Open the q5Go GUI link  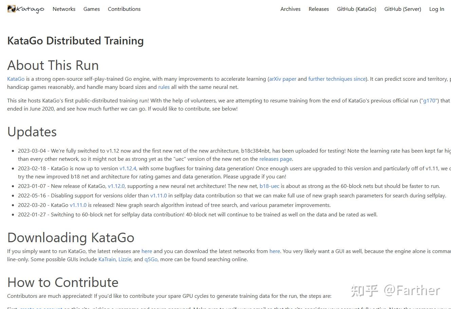click(x=150, y=259)
